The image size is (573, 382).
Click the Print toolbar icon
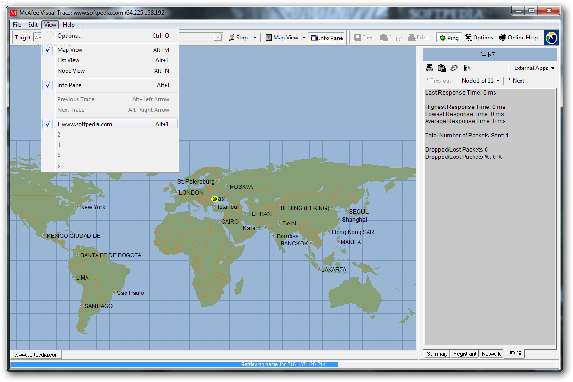[x=418, y=38]
